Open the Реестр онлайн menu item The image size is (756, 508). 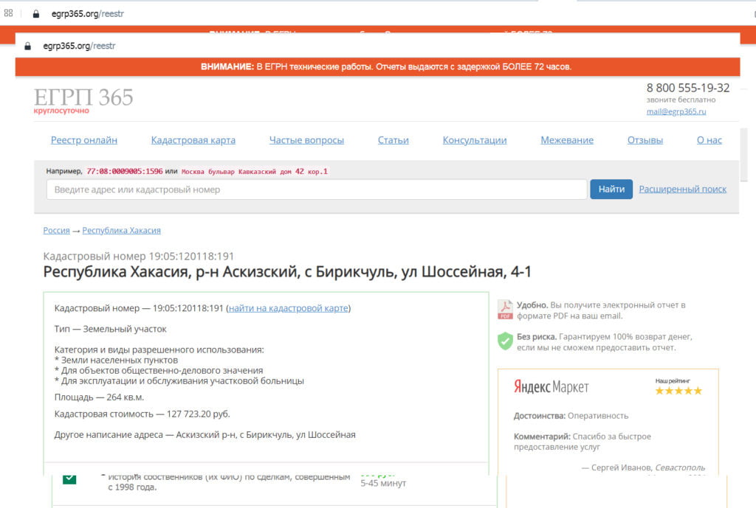tap(84, 140)
